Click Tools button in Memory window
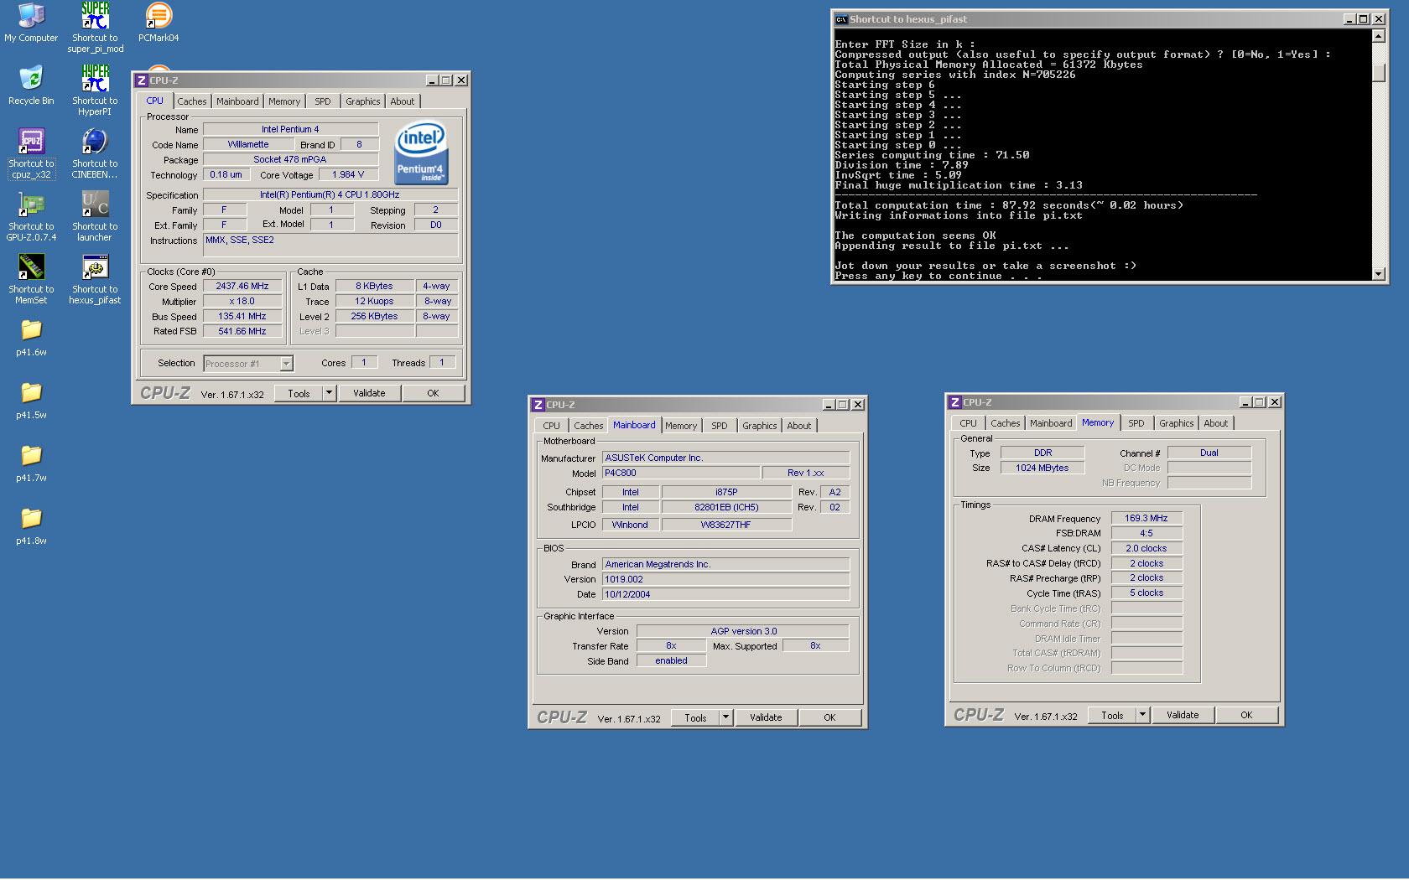 point(1113,715)
